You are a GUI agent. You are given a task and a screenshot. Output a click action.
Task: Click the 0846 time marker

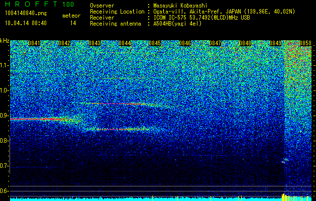coord(185,43)
